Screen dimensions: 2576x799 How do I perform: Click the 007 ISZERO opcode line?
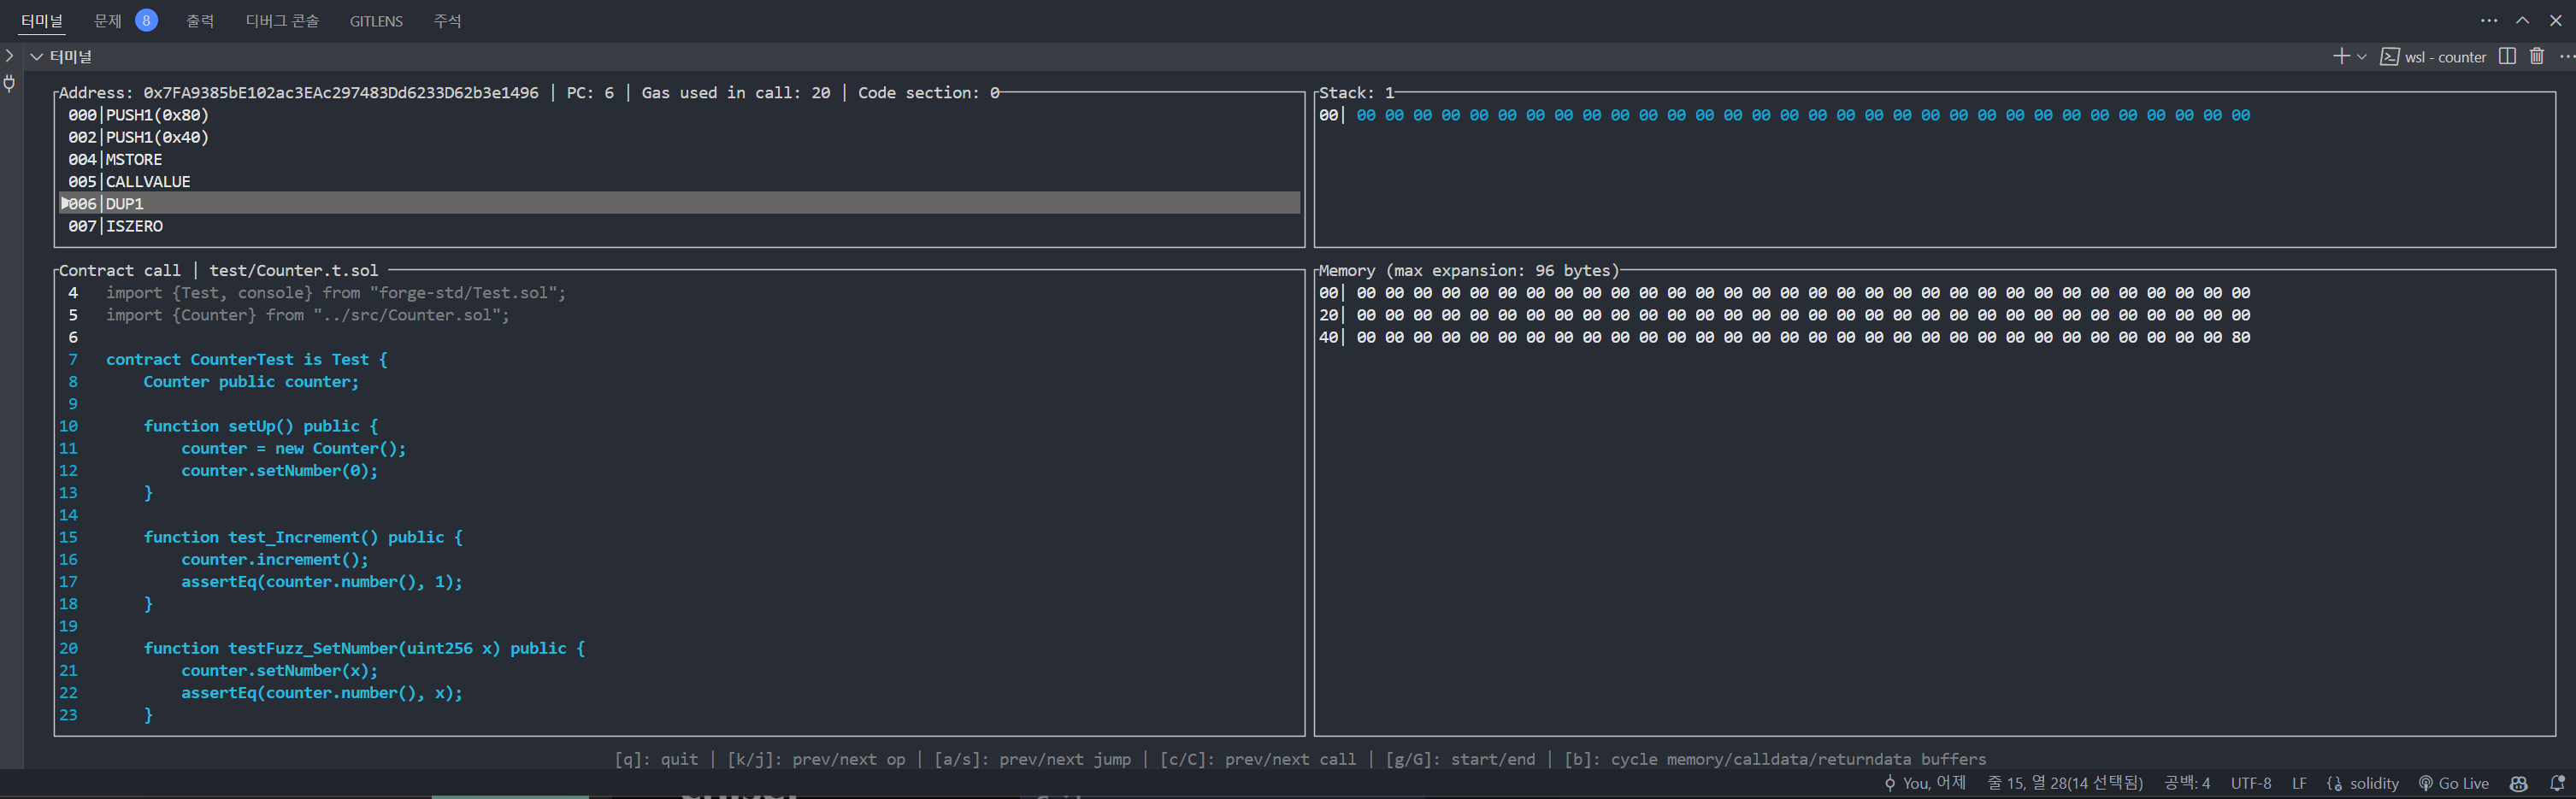pos(115,226)
